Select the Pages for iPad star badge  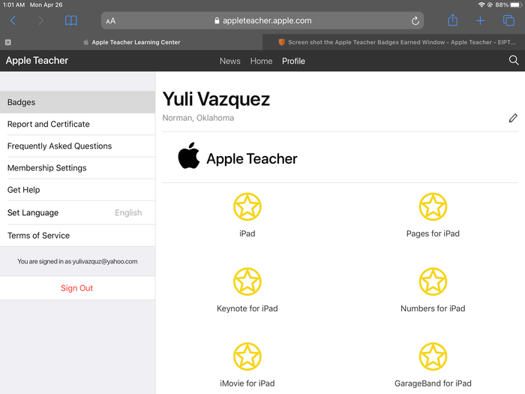coord(433,206)
